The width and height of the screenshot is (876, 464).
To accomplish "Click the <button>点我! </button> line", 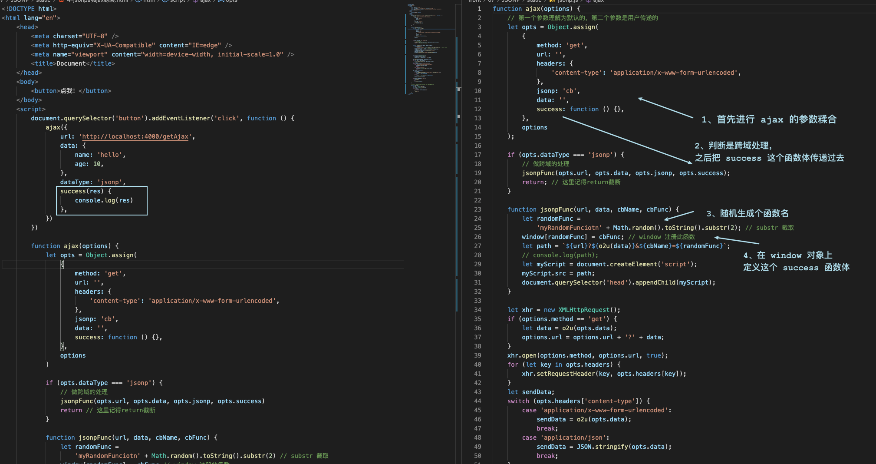I will coord(71,91).
